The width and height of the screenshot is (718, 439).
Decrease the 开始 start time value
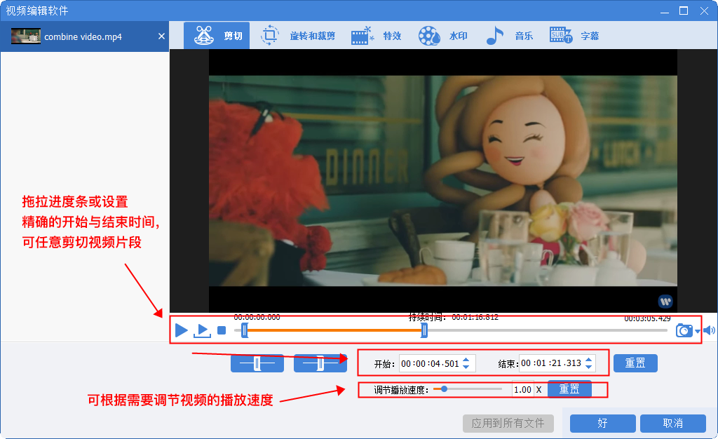point(466,367)
